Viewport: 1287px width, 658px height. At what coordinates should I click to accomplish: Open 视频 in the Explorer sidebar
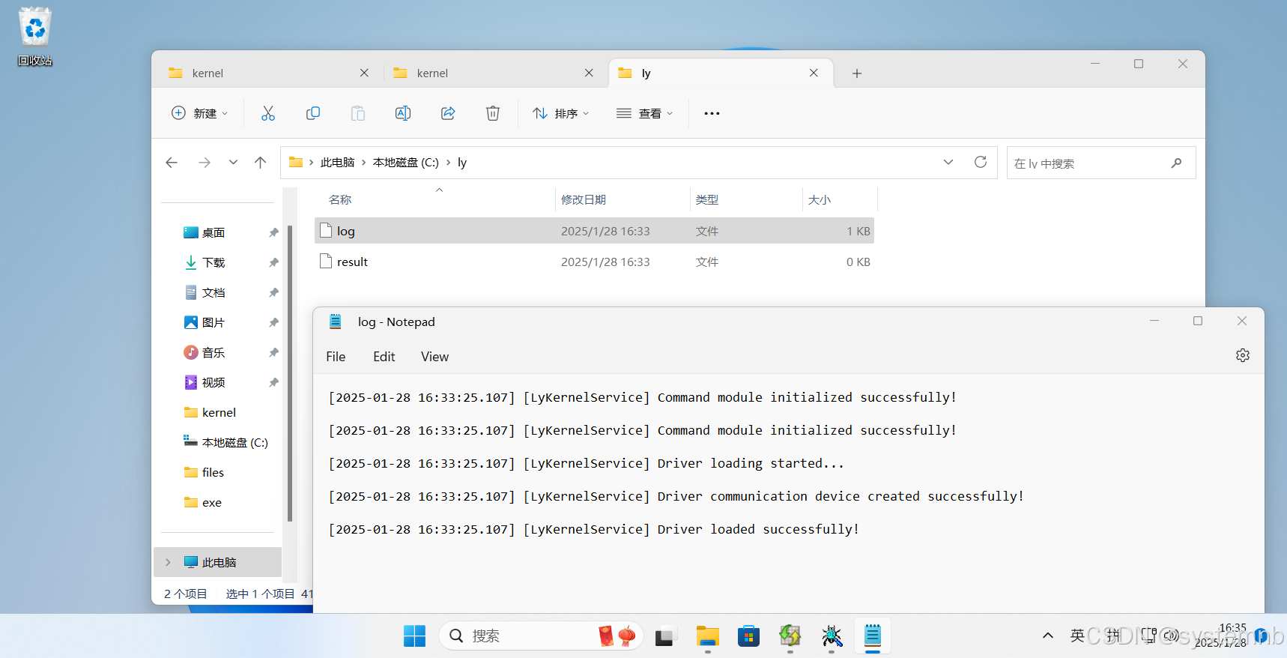[214, 382]
